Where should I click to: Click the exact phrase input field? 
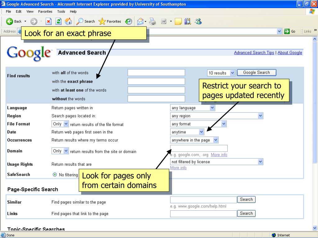point(157,82)
